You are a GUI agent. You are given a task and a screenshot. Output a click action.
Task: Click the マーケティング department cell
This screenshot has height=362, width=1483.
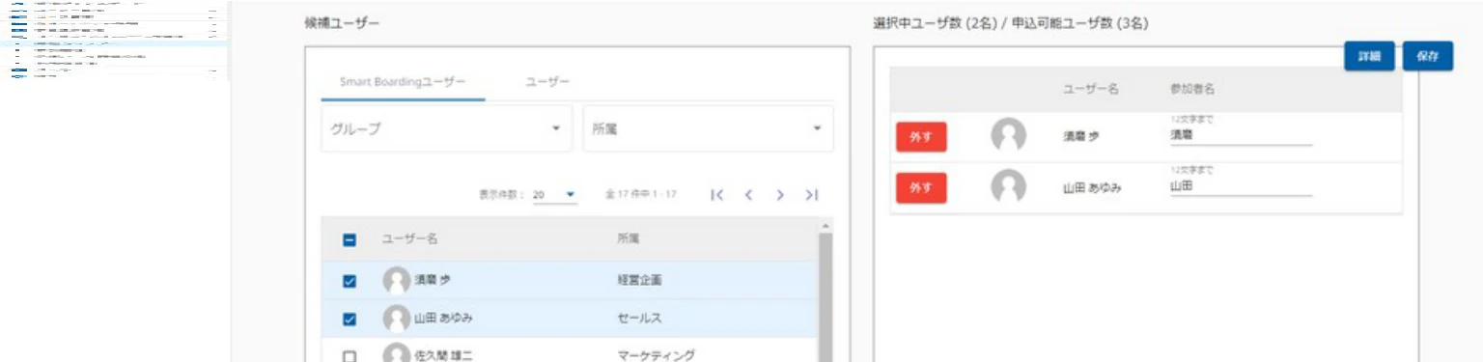pos(656,356)
